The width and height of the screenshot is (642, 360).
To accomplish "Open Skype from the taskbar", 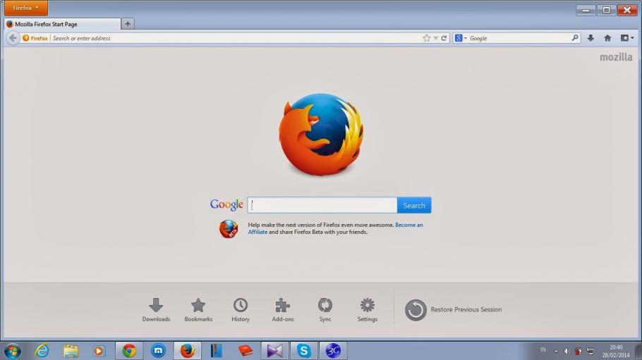I will pyautogui.click(x=304, y=351).
